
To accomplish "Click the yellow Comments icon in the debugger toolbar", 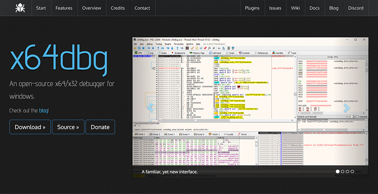I will coord(197,48).
